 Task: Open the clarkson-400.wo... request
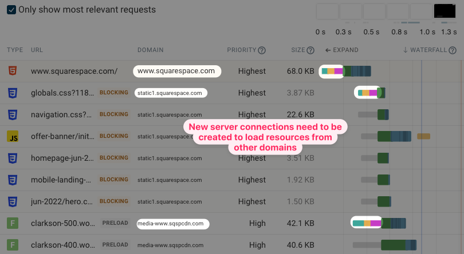pos(63,245)
